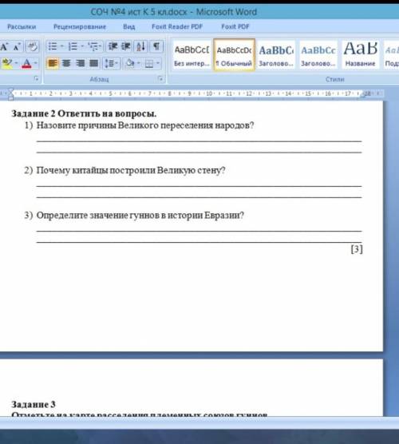
Task: Open the multilevel list button
Action: click(93, 46)
